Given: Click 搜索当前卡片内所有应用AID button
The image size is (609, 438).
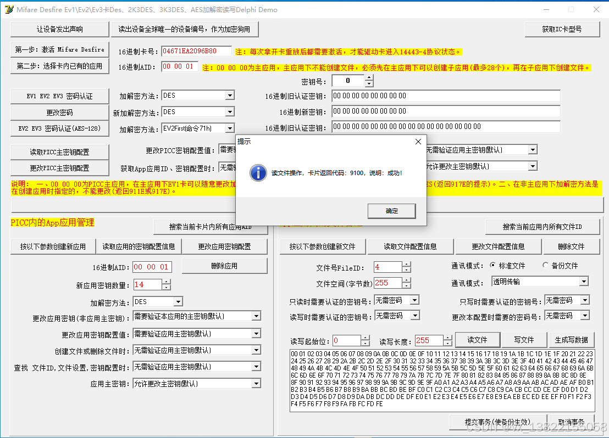Looking at the screenshot, I should coord(211,227).
